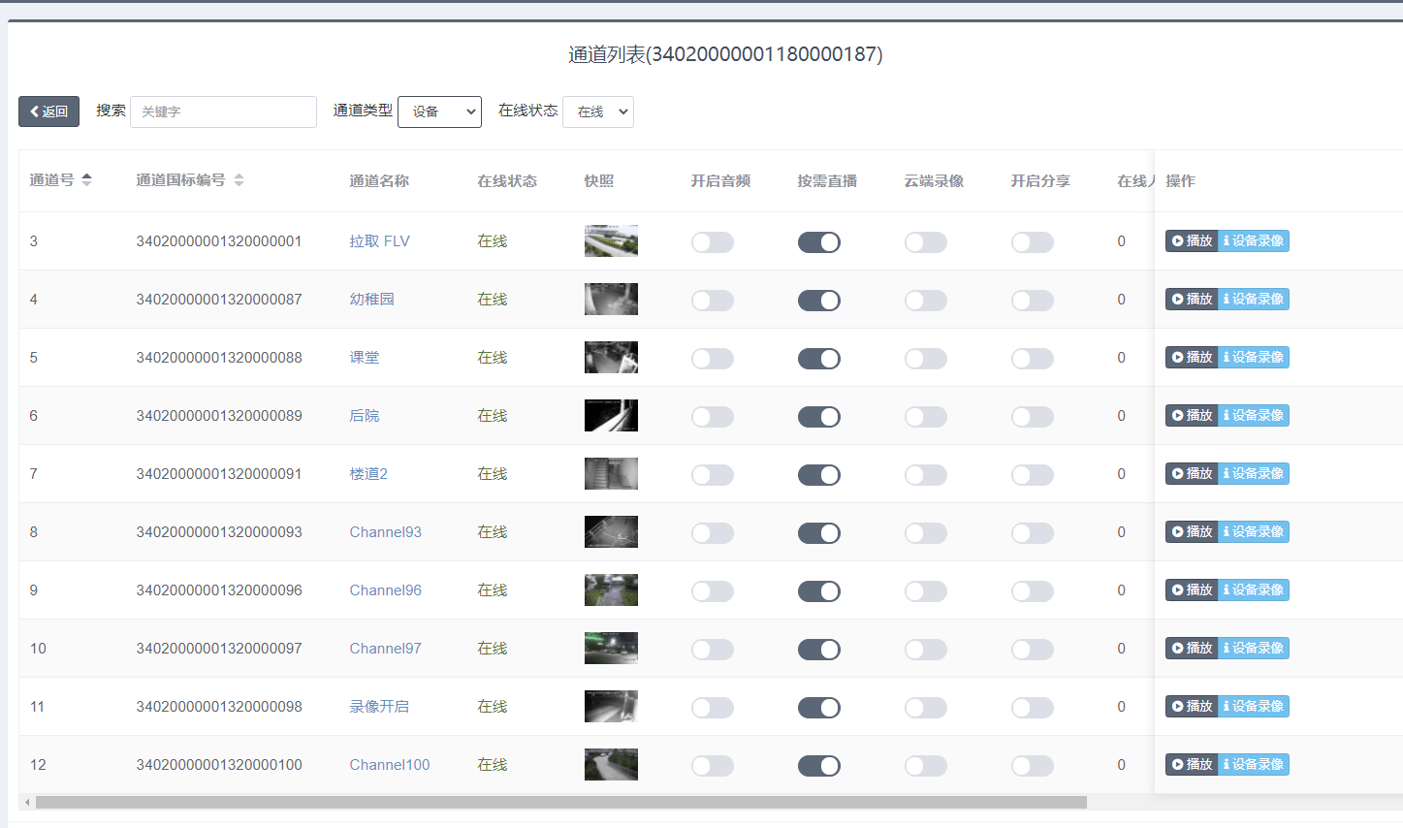Open device recordings for 录像开启 channel
This screenshot has width=1403, height=828.
pos(1254,707)
